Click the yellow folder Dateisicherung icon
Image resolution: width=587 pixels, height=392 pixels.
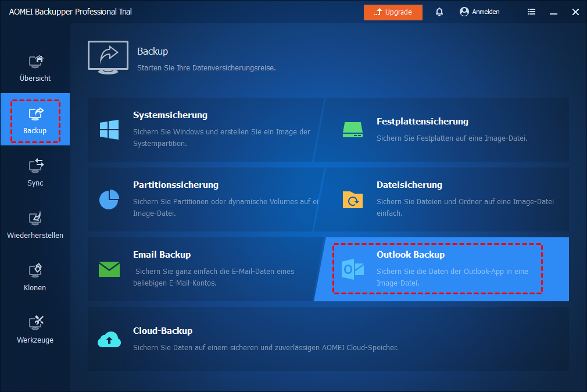[353, 199]
